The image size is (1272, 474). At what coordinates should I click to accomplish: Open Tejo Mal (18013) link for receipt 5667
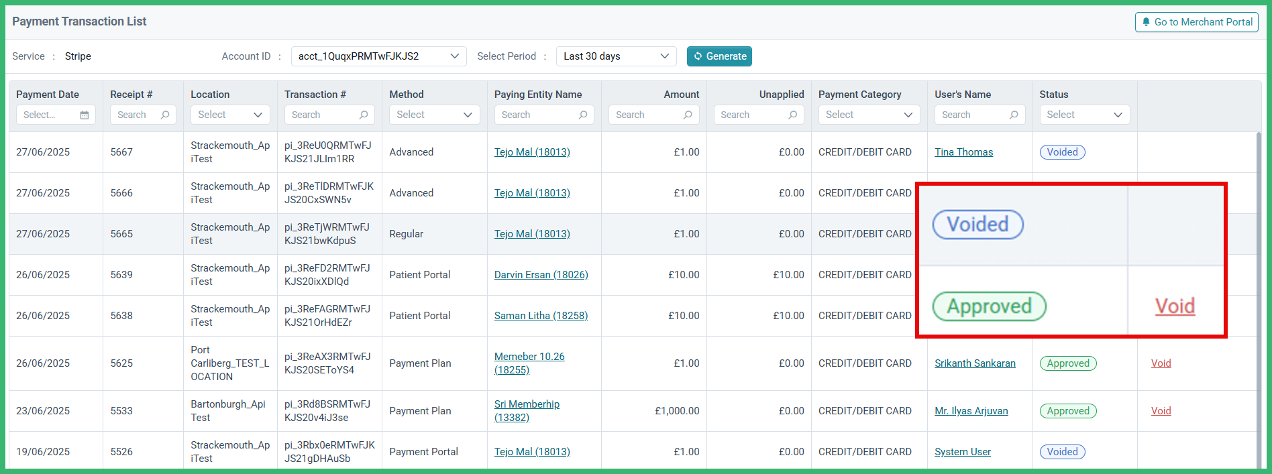532,152
